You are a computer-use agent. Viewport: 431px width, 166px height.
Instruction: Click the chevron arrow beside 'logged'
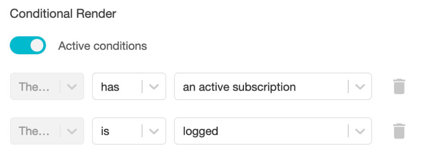[x=360, y=131]
